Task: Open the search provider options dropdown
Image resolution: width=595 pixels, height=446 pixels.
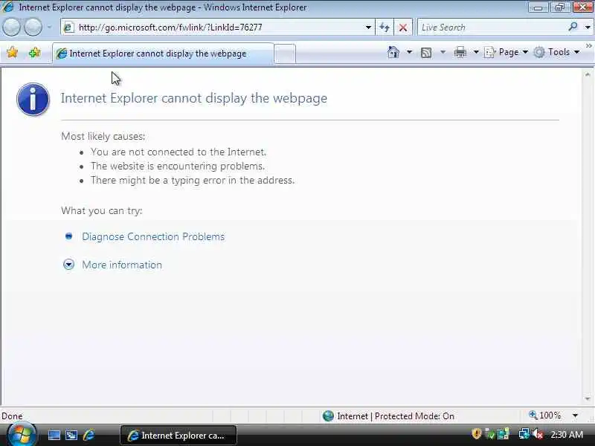Action: [588, 28]
